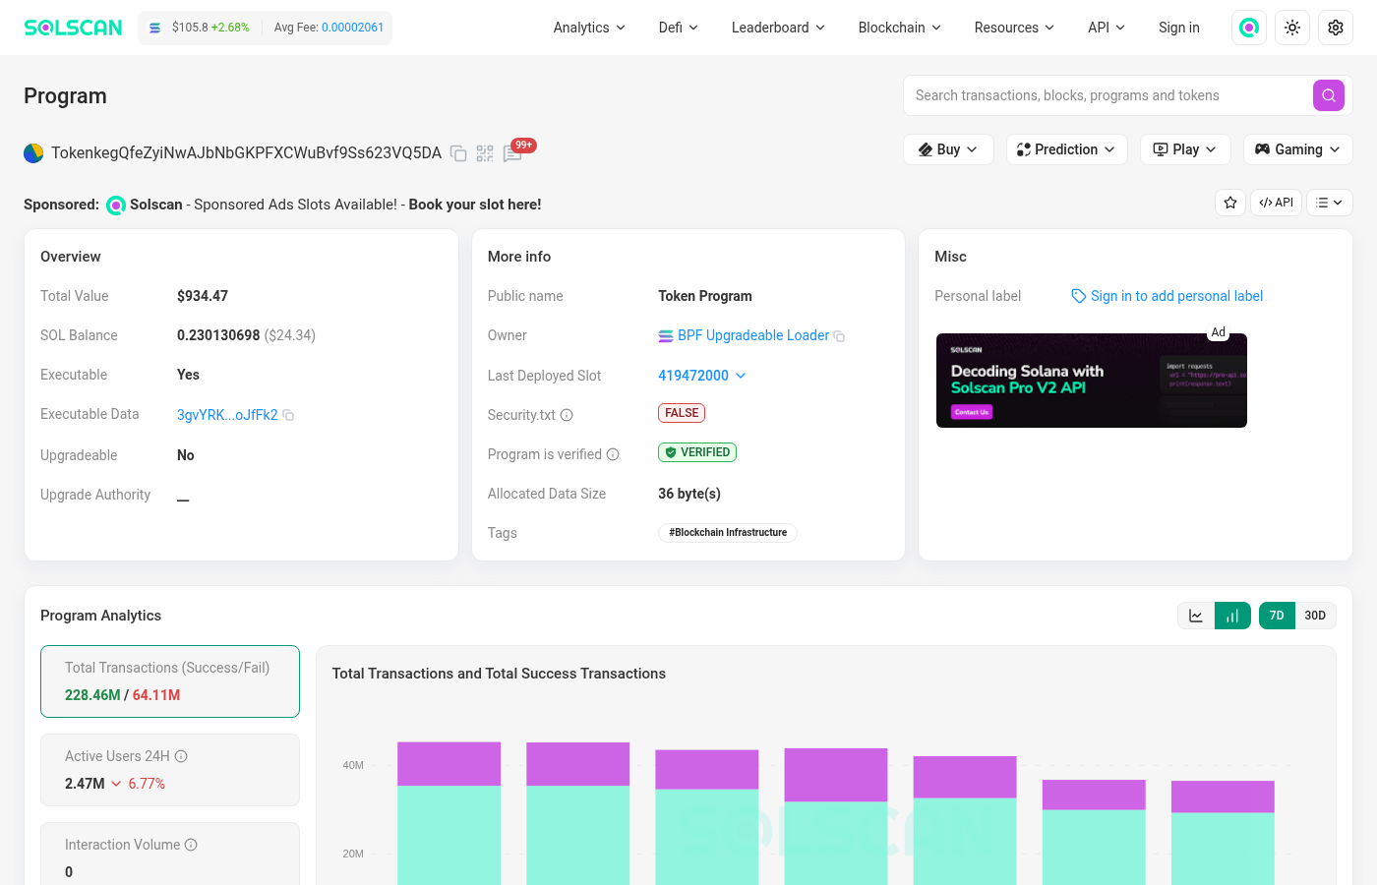Open the Solscan round green logo button
Screen dimensions: 1377x885
1249,28
